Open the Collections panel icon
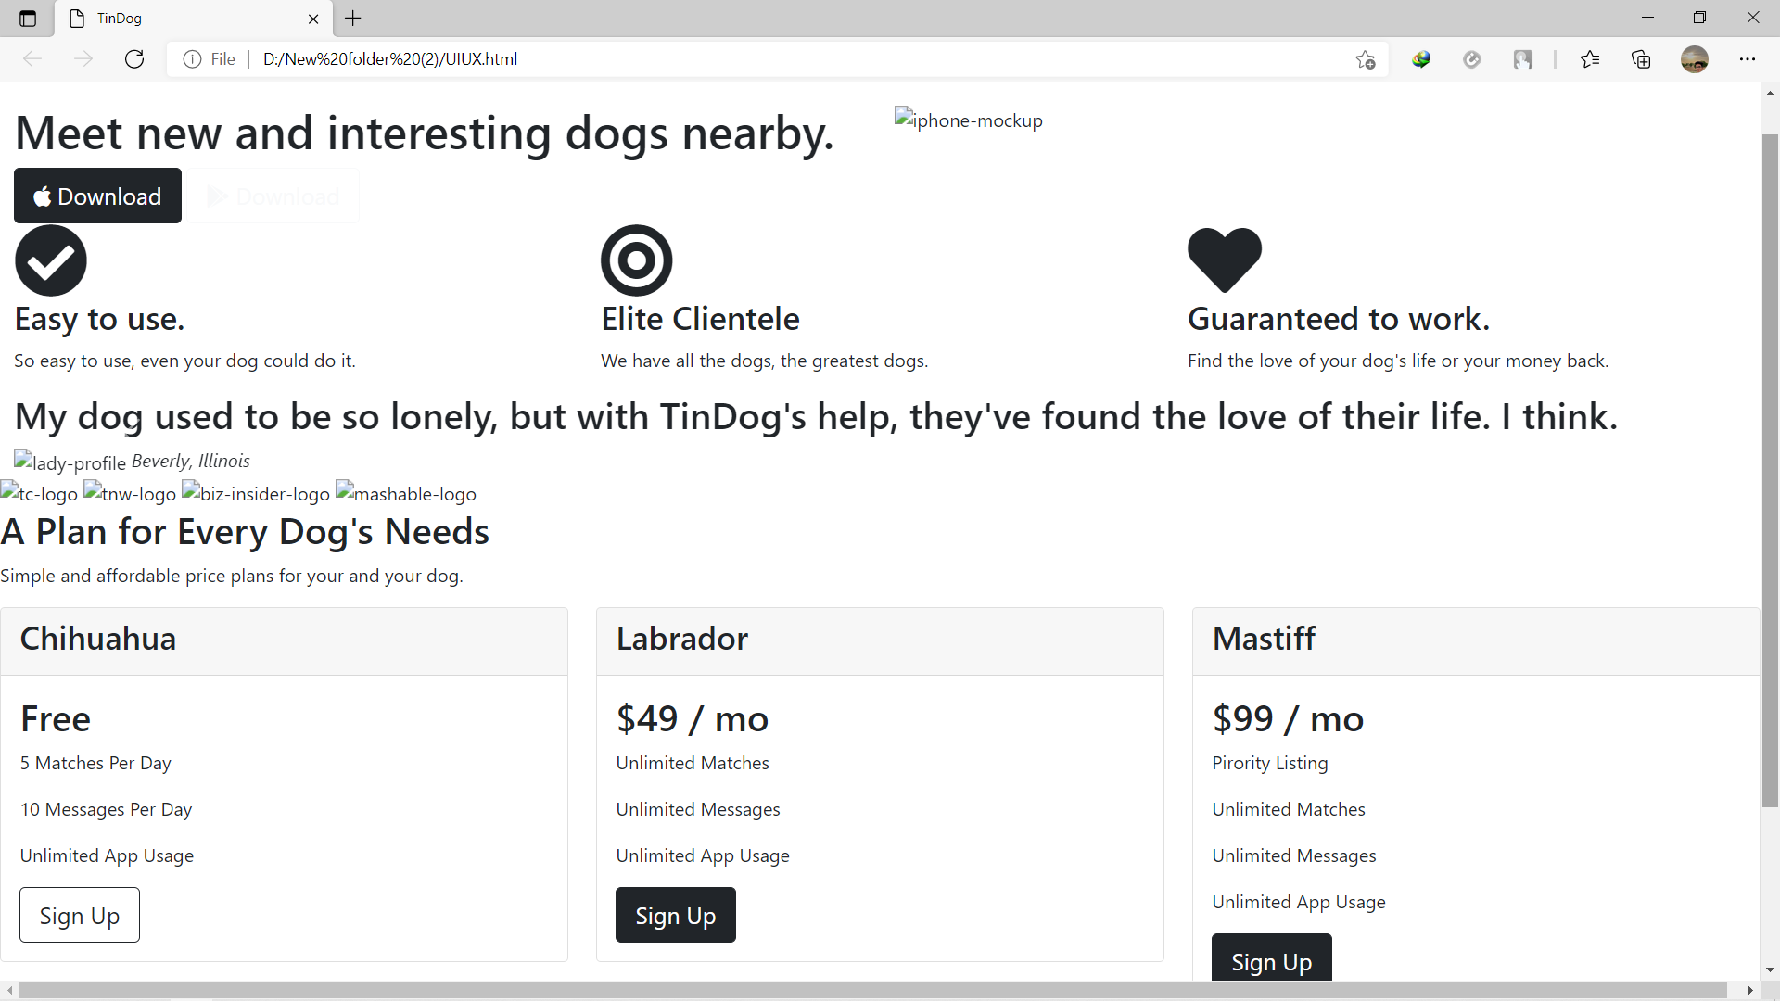The height and width of the screenshot is (1001, 1780). tap(1641, 58)
